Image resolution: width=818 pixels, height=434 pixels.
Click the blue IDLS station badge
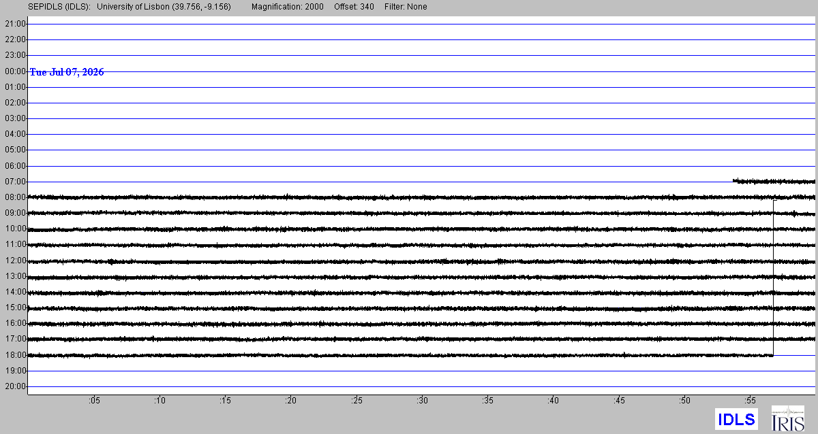point(737,419)
